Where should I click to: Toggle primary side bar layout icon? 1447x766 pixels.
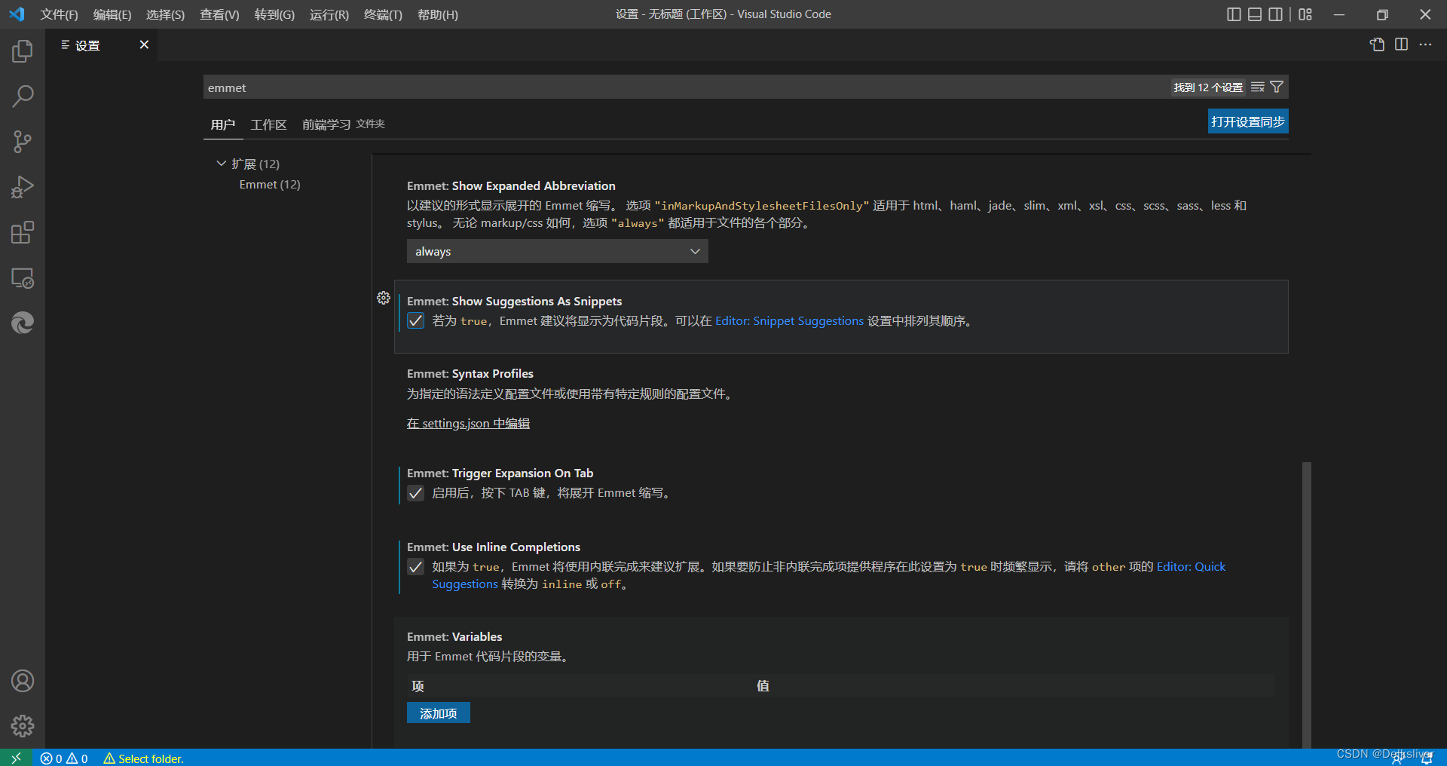pyautogui.click(x=1234, y=14)
